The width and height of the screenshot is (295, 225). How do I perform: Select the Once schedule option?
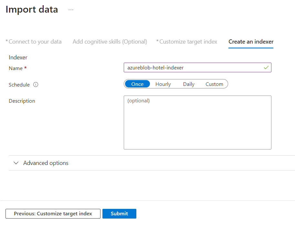(x=137, y=84)
